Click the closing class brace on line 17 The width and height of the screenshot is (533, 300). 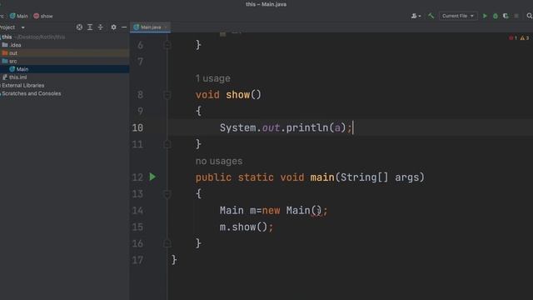coord(174,260)
